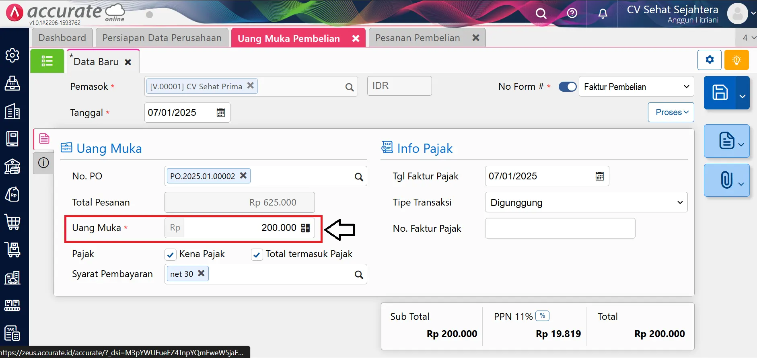This screenshot has height=358, width=757.
Task: Toggle PPN 11% percent badge
Action: click(x=543, y=316)
